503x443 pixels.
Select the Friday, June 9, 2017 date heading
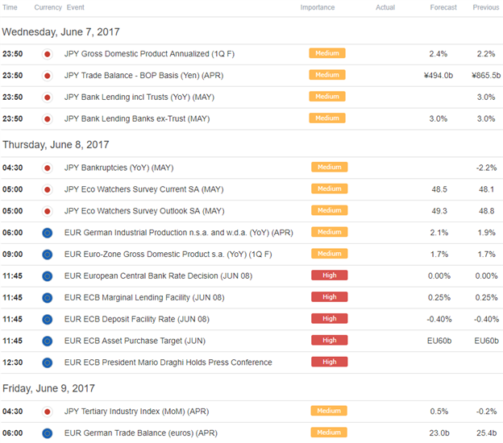[x=48, y=388]
